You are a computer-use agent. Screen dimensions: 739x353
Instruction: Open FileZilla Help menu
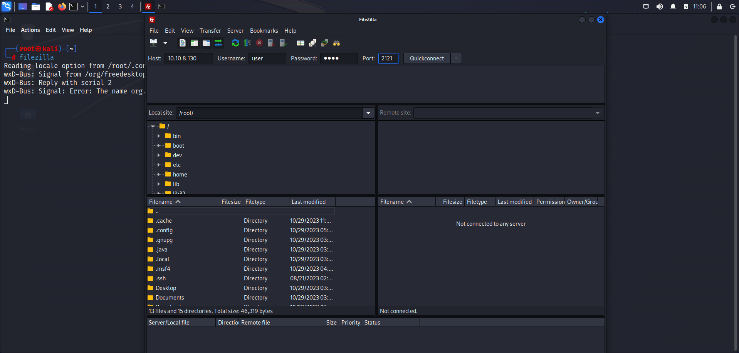291,31
